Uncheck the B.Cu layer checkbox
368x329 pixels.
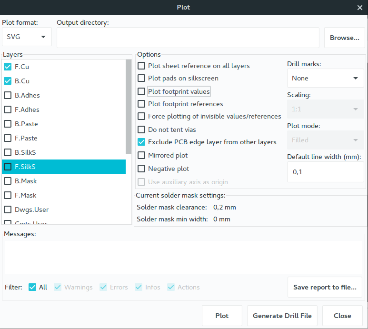point(8,81)
